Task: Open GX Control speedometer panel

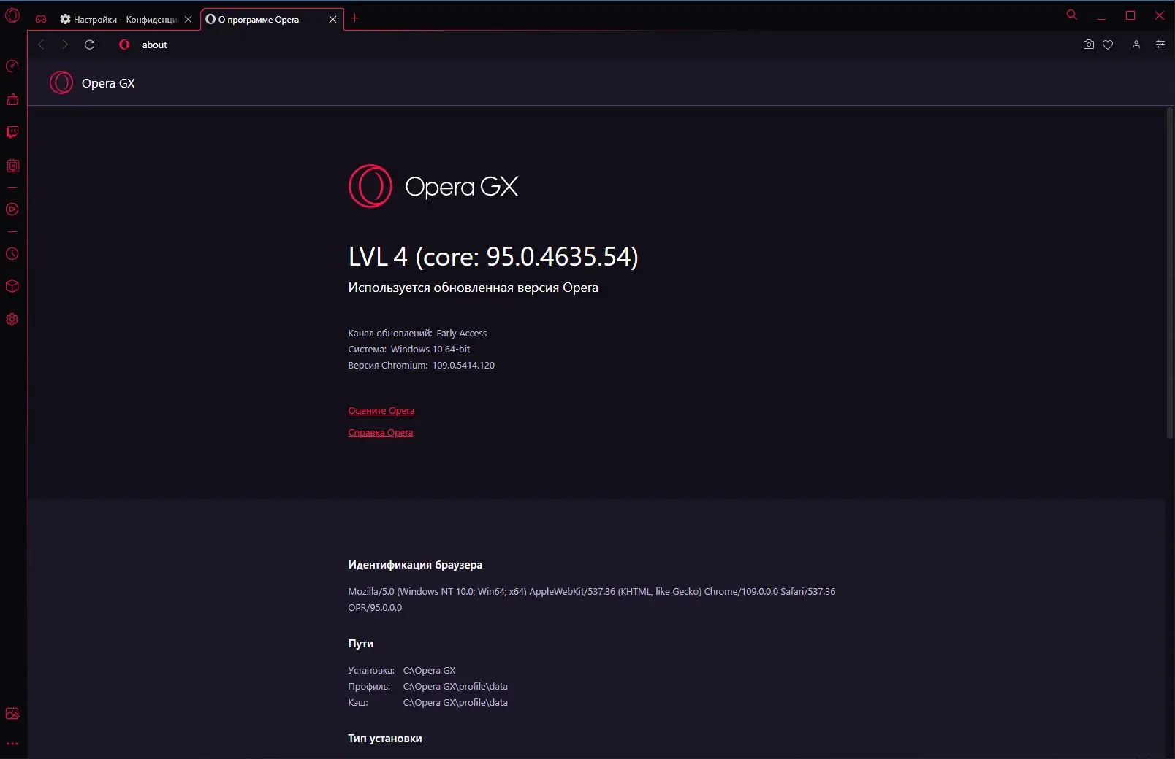Action: pyautogui.click(x=12, y=66)
